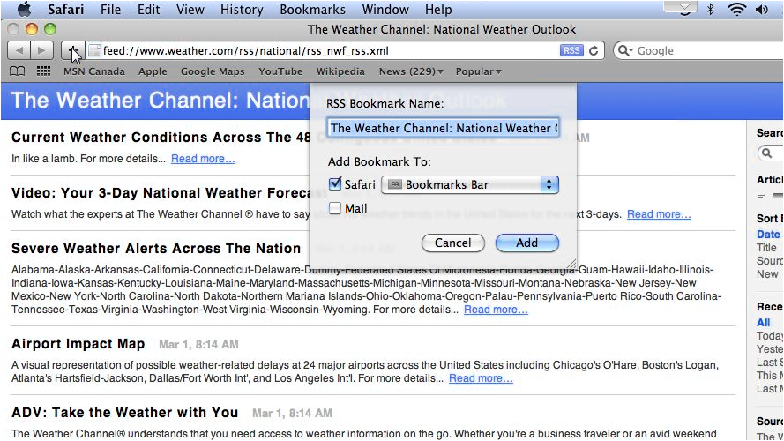Open the Show All Bookmarks book icon
This screenshot has height=441, width=784.
(18, 71)
